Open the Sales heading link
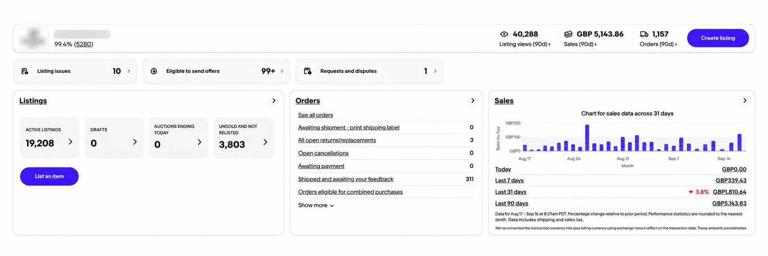This screenshot has width=768, height=256. click(504, 101)
